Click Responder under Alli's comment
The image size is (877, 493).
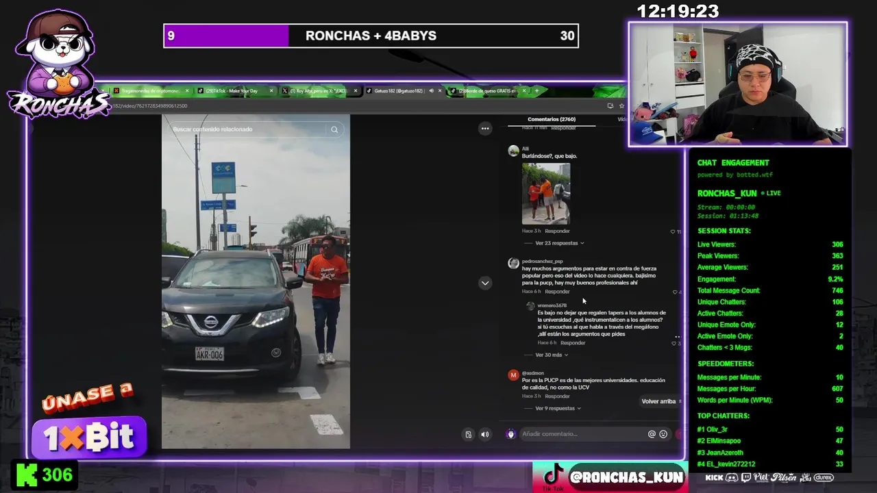click(x=557, y=231)
